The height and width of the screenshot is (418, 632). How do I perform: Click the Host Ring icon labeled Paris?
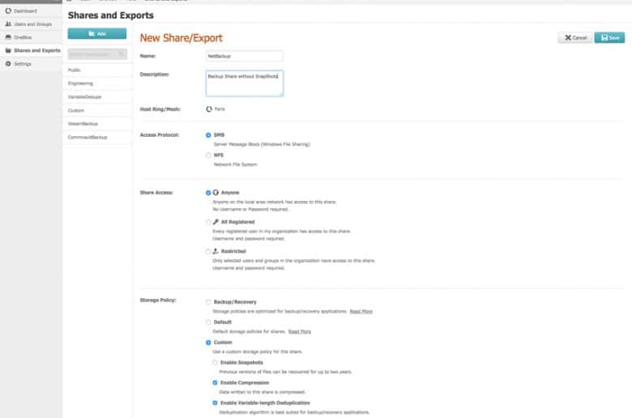(x=209, y=109)
